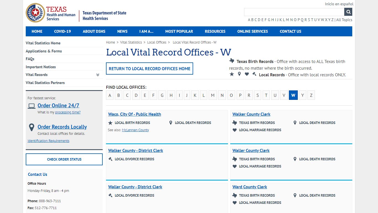Select the highlighted W letter tab
378x213 pixels.
pos(293,95)
